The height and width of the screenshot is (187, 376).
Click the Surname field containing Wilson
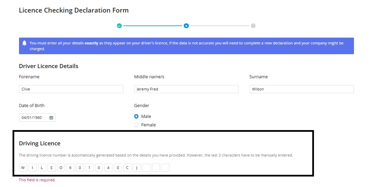(x=302, y=89)
